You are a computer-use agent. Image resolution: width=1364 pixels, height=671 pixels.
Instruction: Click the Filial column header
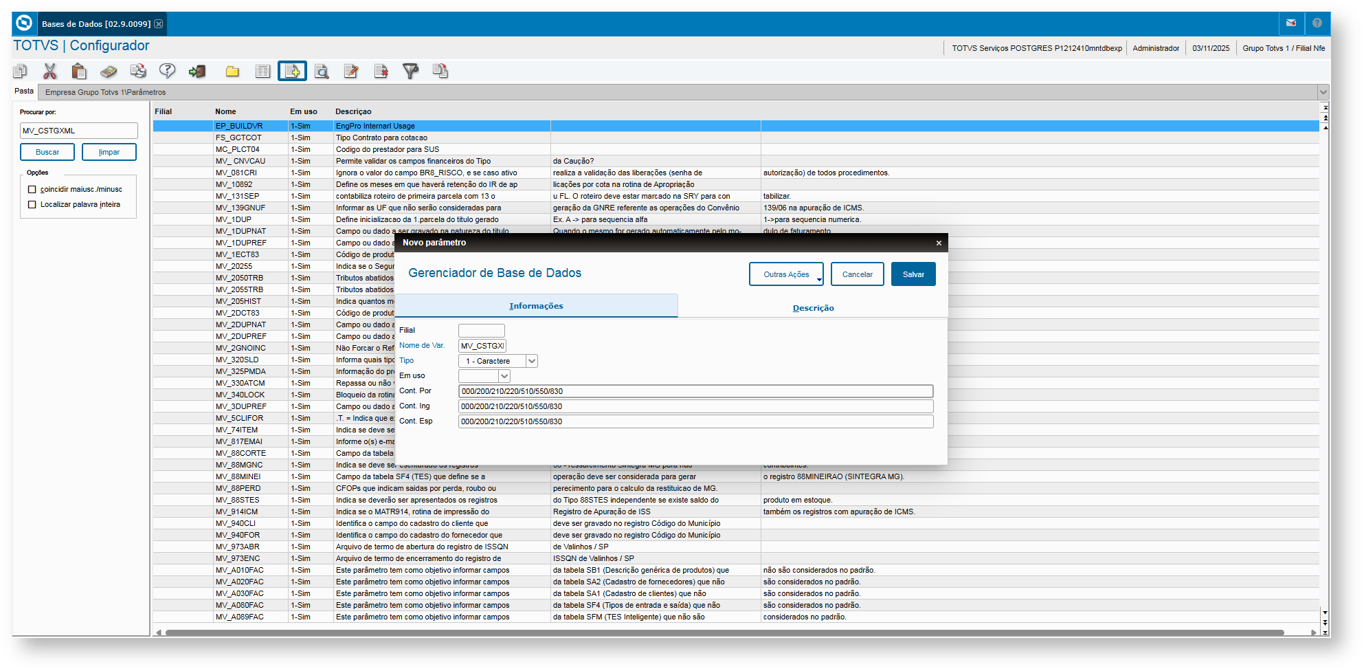coord(163,111)
